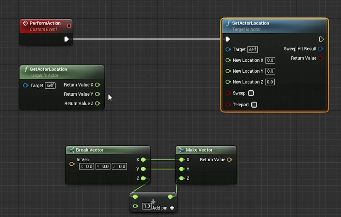Click the Break Vector node header icon
The width and height of the screenshot is (341, 217).
click(x=72, y=150)
